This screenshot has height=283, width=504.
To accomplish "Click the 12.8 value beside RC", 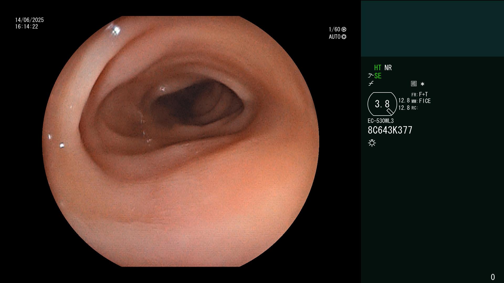I will pyautogui.click(x=404, y=108).
